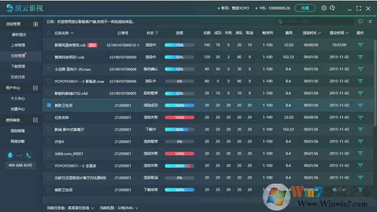Open action menu for 渲染取消 row
The image size is (377, 212).
(x=360, y=178)
